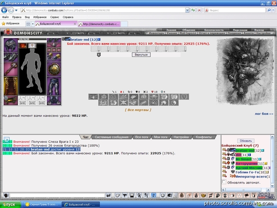Viewport: 277px width, 208px height.
Task: Click the player list vertical scrollbar
Action: pos(272,161)
